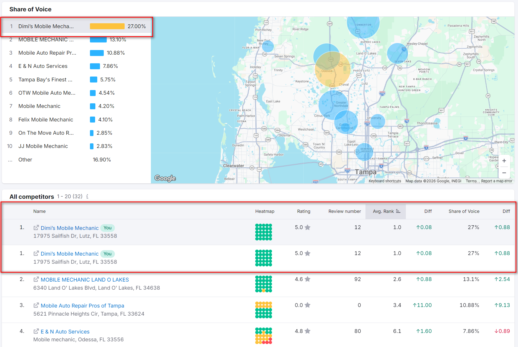The width and height of the screenshot is (518, 347).
Task: Click heatmap grid for Mobile Auto Repair Pros of Tampa
Action: (x=263, y=310)
